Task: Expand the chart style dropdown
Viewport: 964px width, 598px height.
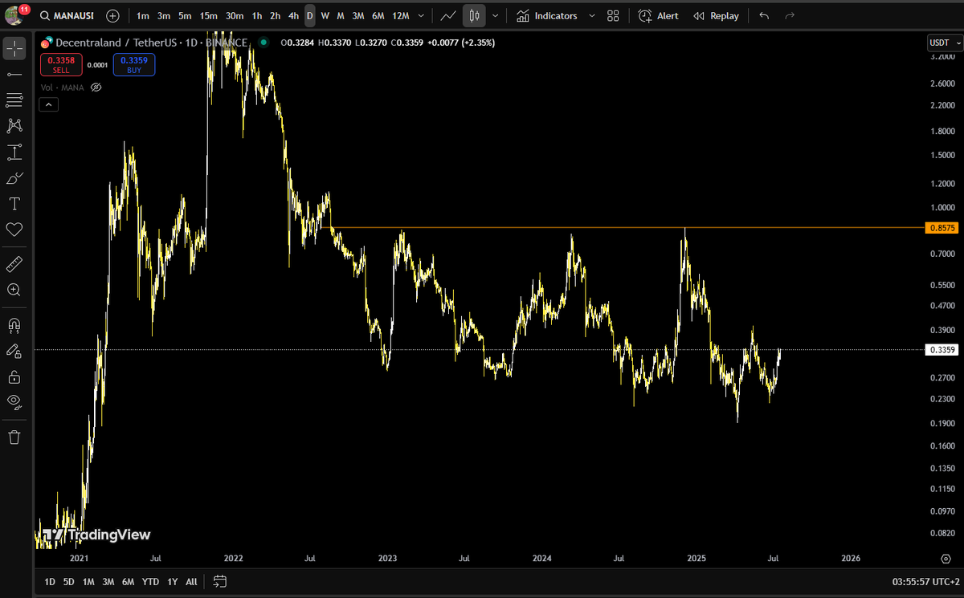Action: [496, 15]
